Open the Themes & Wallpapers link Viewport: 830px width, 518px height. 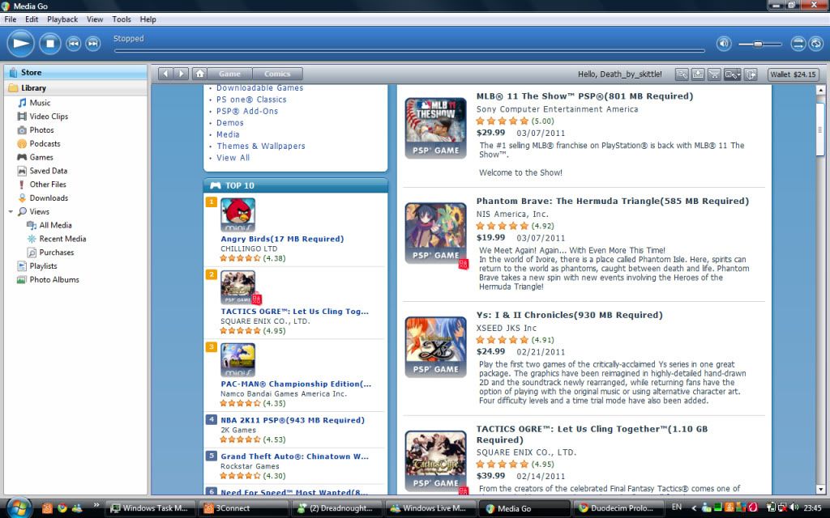pos(261,146)
